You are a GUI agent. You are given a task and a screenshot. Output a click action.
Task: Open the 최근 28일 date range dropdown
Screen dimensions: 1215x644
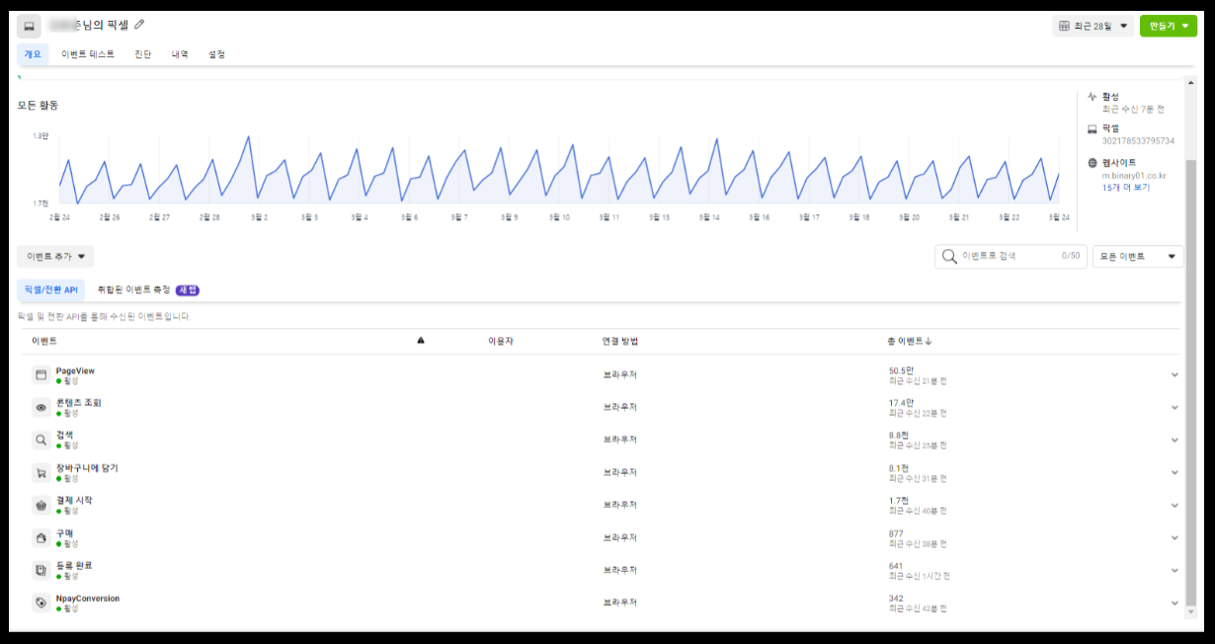[1093, 26]
